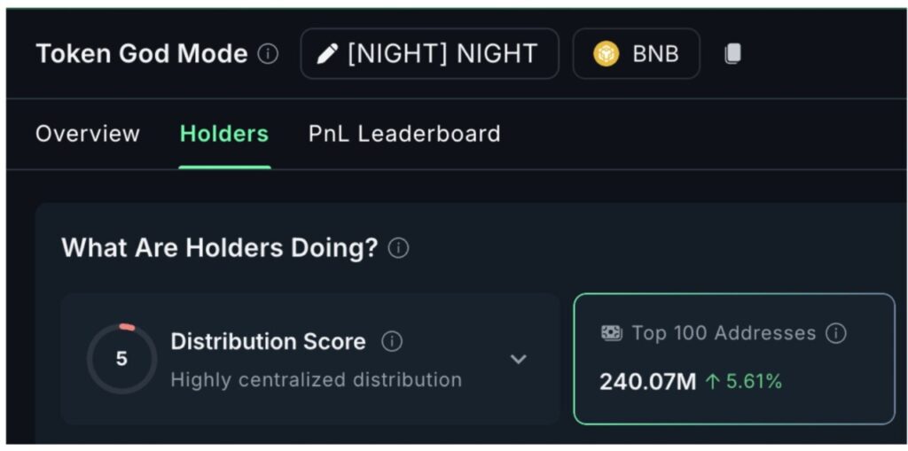Click the BNB chain label
Viewport: 908px width, 451px height.
point(655,54)
